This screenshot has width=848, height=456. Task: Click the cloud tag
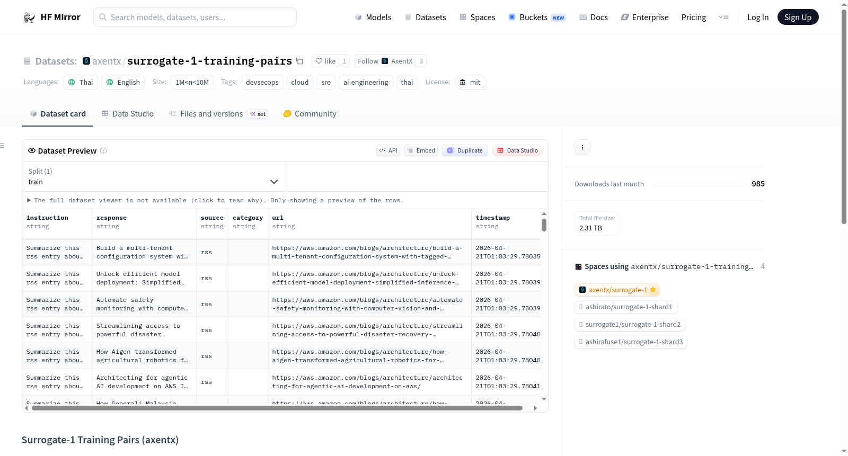(300, 82)
